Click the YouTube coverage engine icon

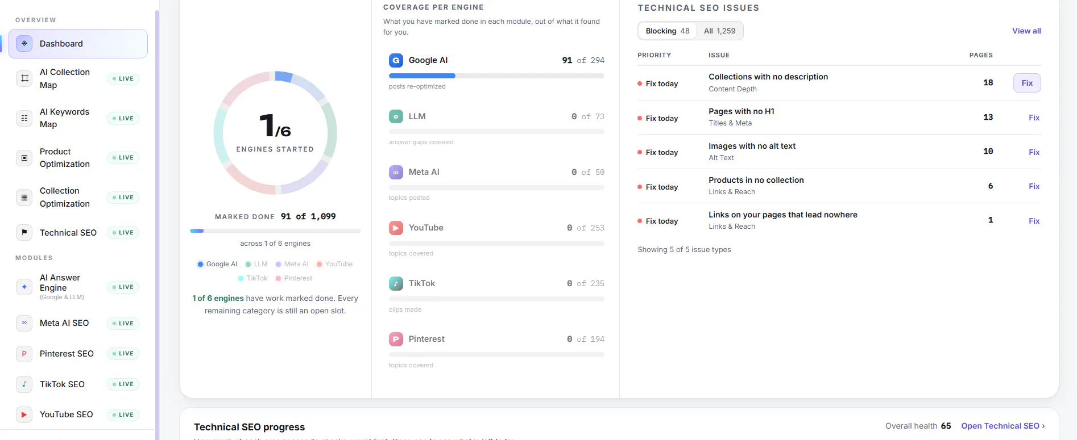[x=396, y=228]
